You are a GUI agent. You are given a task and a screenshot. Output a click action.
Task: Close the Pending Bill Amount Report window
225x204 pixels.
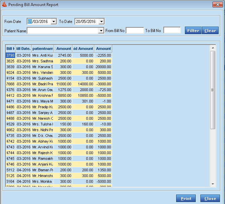coord(217,5)
